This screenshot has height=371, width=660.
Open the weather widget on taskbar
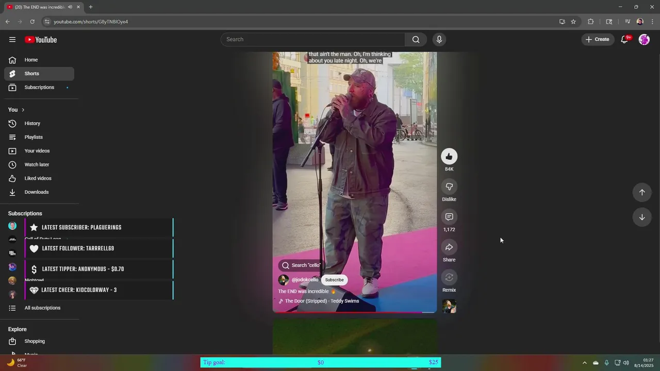pyautogui.click(x=17, y=363)
